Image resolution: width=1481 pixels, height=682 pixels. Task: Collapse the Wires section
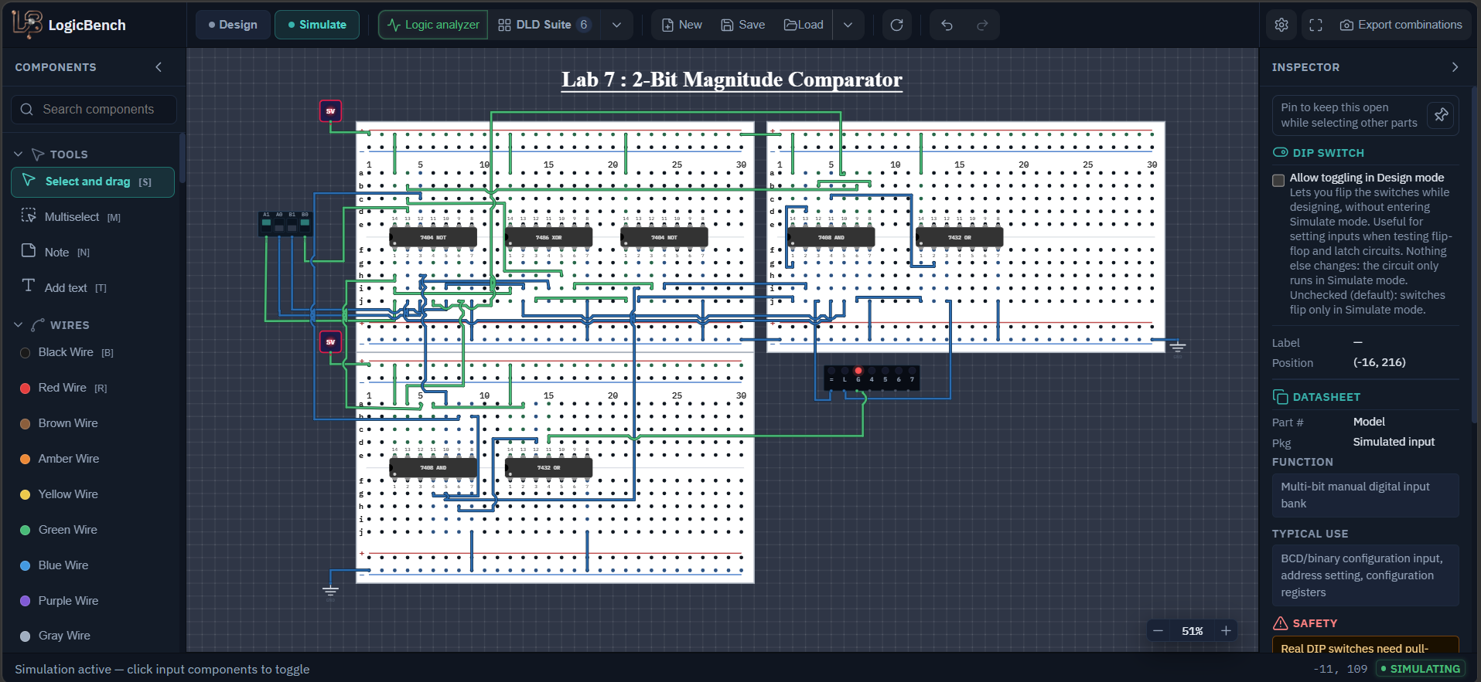point(19,325)
